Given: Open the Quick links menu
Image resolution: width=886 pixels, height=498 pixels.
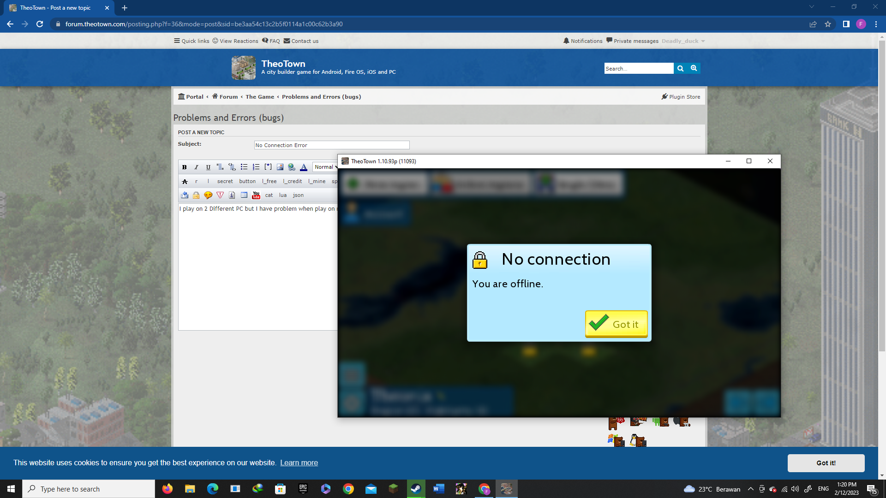Looking at the screenshot, I should click(192, 41).
